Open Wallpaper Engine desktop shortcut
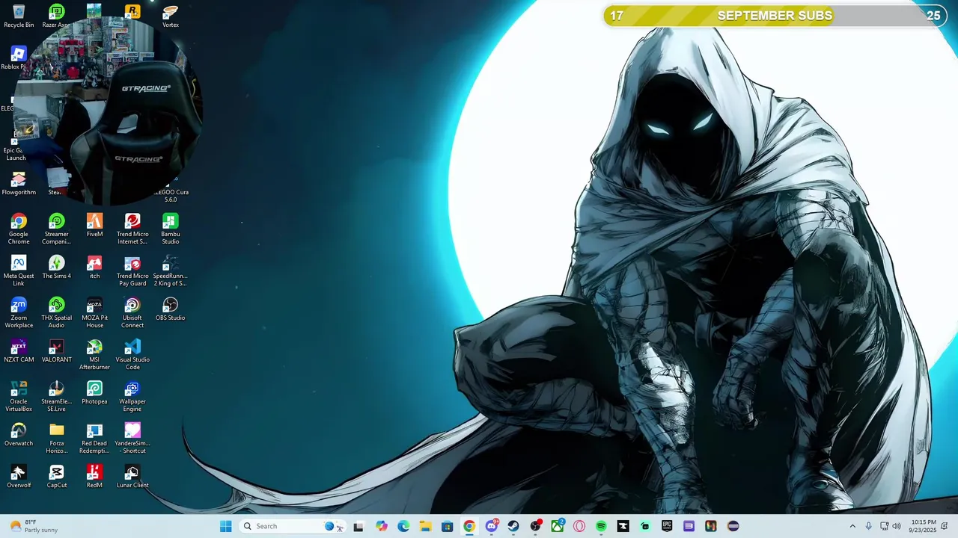Viewport: 958px width, 538px height. pyautogui.click(x=132, y=396)
